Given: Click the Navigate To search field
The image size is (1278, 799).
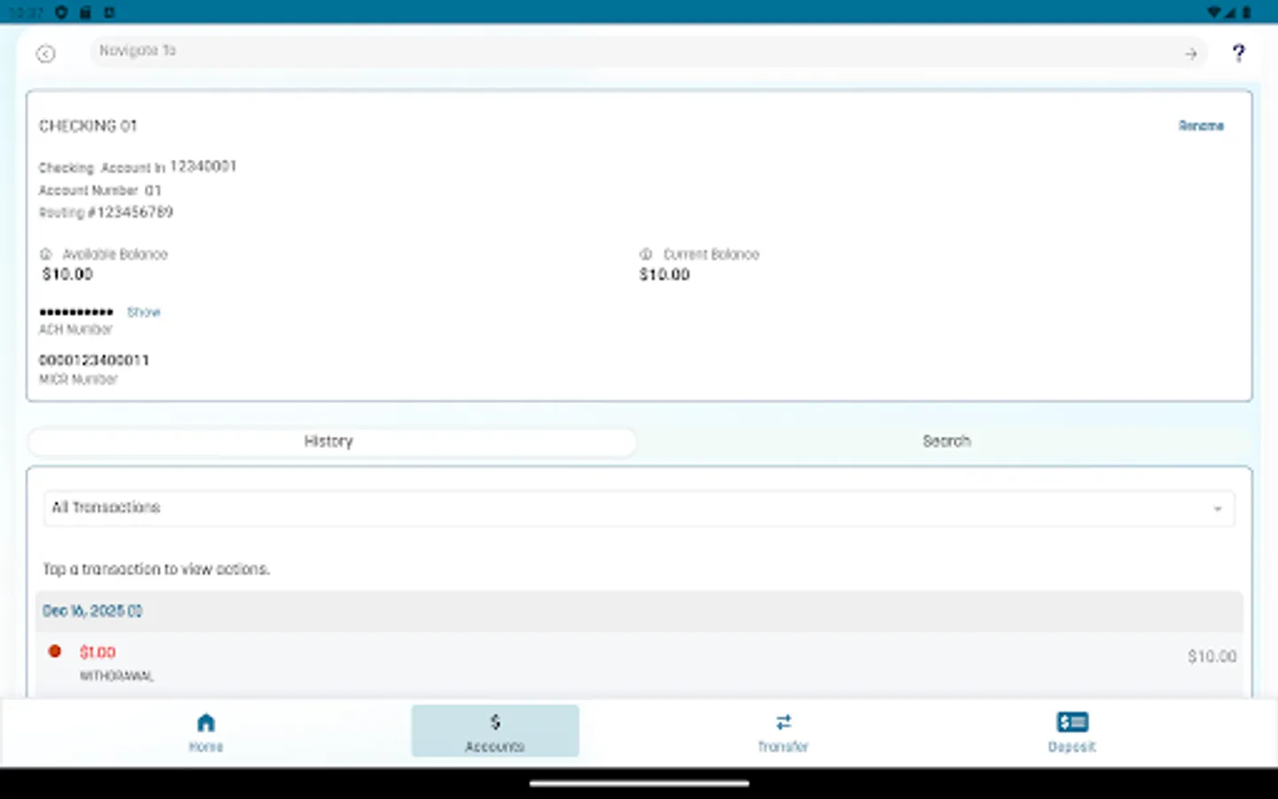Looking at the screenshot, I should click(x=532, y=51).
